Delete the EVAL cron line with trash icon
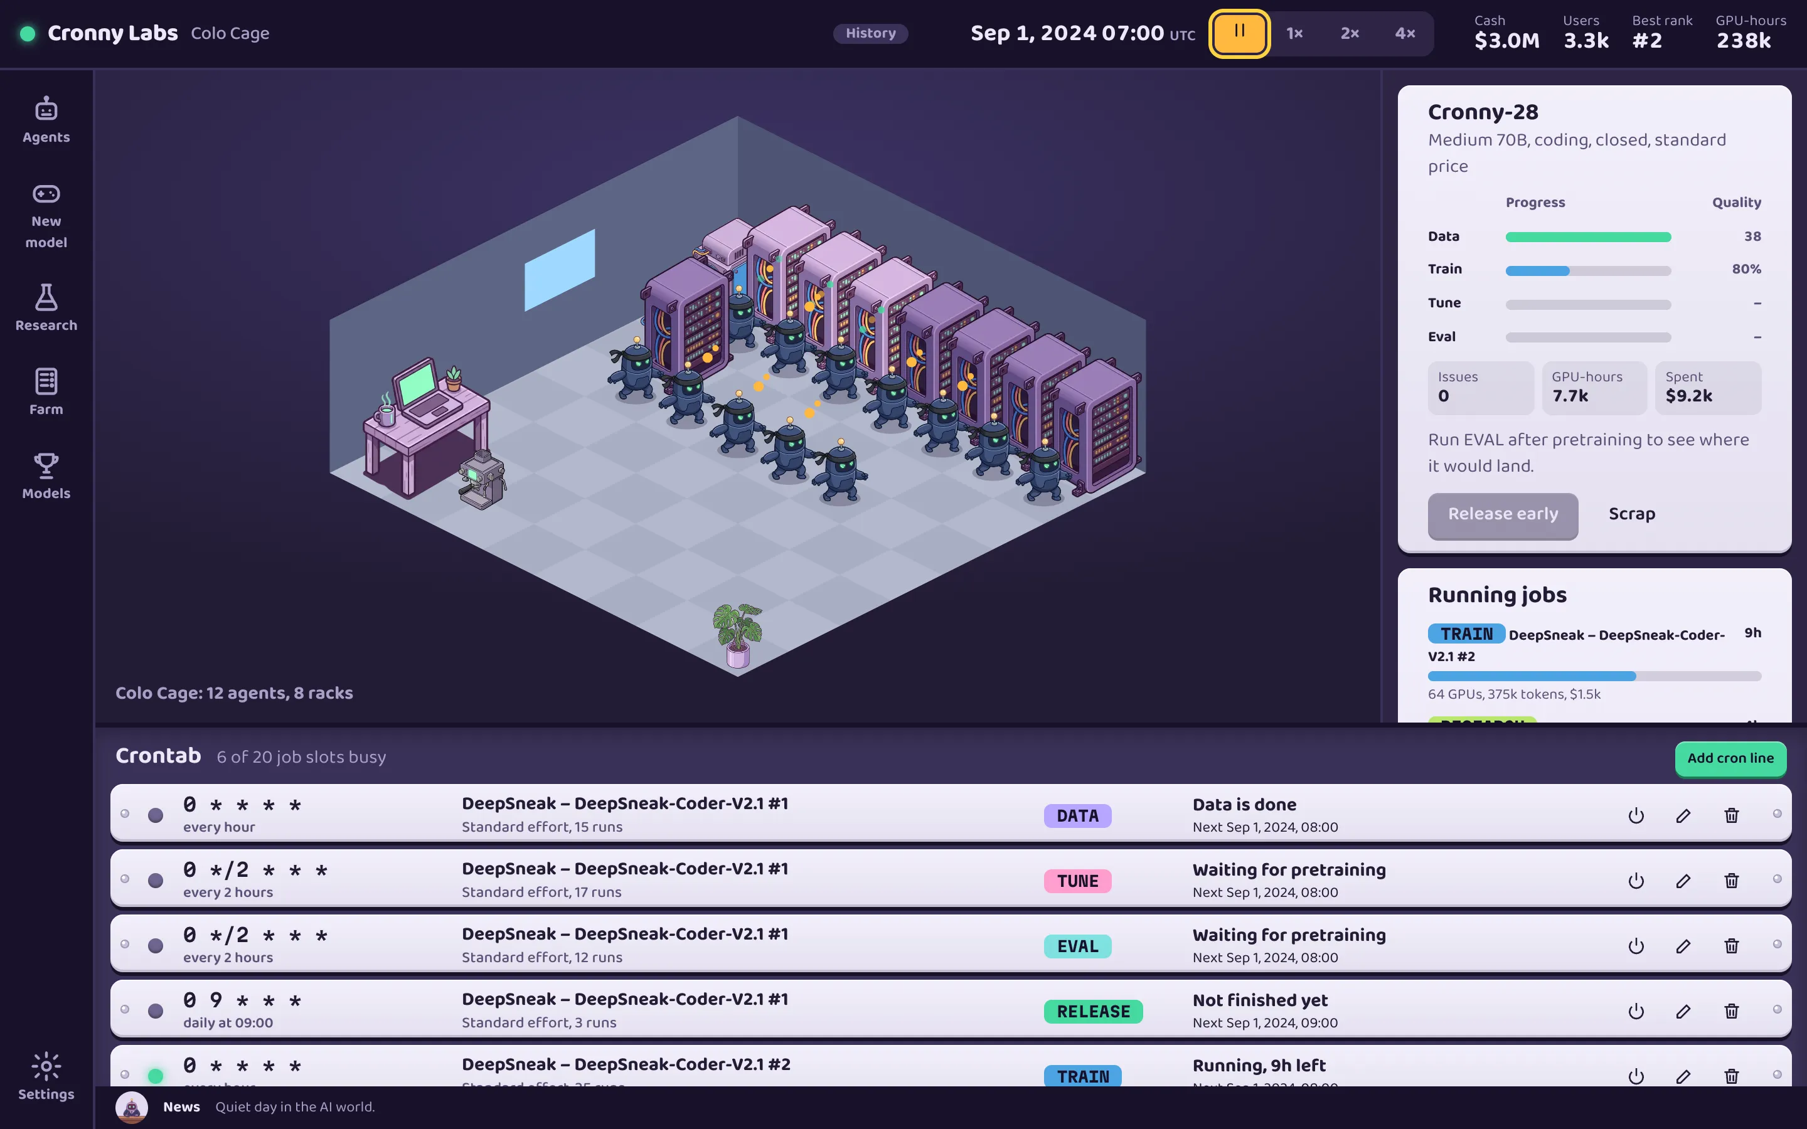 click(x=1732, y=946)
